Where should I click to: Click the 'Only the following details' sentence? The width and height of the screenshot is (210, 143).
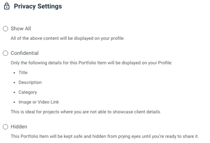point(92,63)
